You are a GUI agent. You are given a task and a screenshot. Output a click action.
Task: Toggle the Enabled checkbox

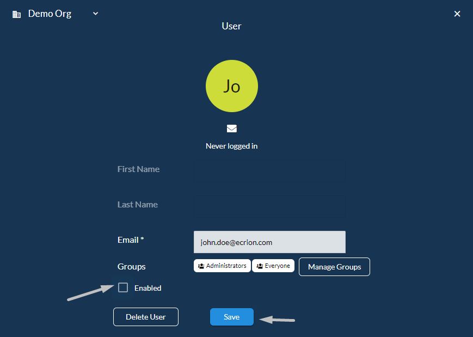123,287
